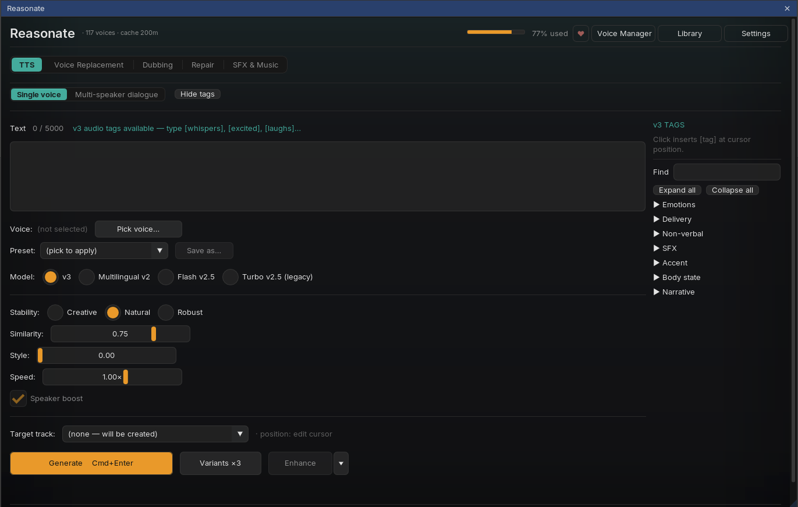Click the Enhance button
This screenshot has width=798, height=507.
(x=300, y=463)
